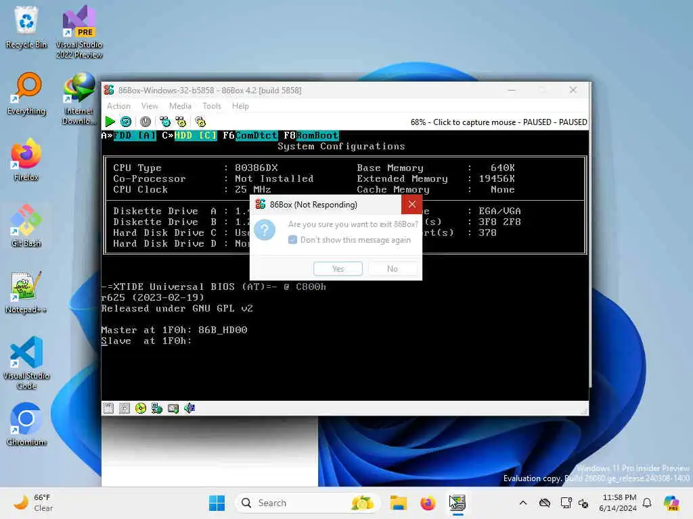Viewport: 693px width, 519px height.
Task: Open Internet Download Manager shortcut
Action: 79,99
